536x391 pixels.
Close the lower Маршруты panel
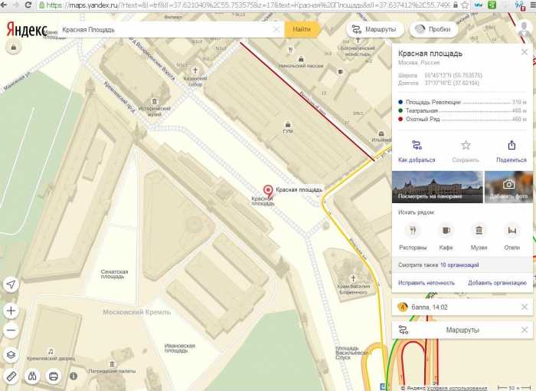point(525,330)
